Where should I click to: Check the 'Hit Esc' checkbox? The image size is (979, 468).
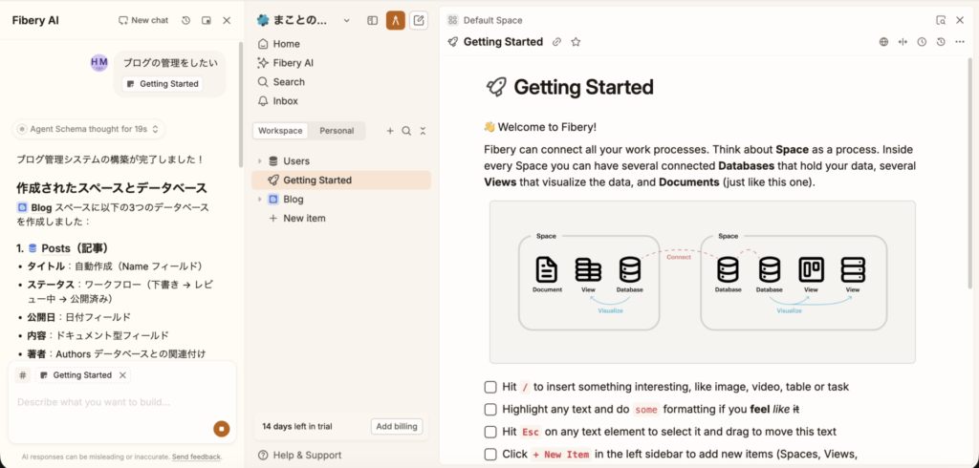pos(490,432)
